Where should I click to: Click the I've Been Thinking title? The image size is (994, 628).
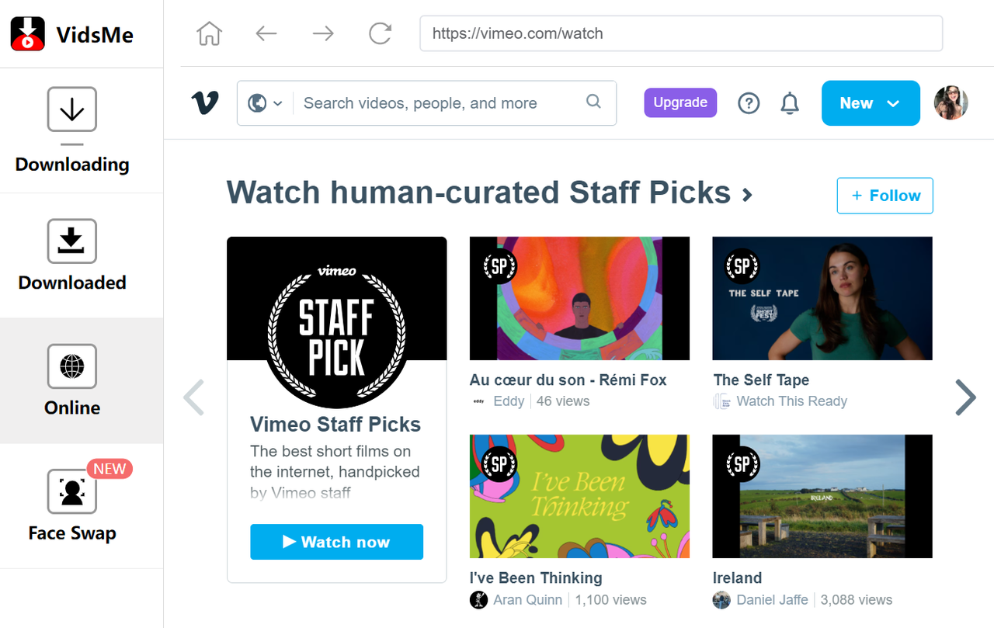click(x=536, y=578)
